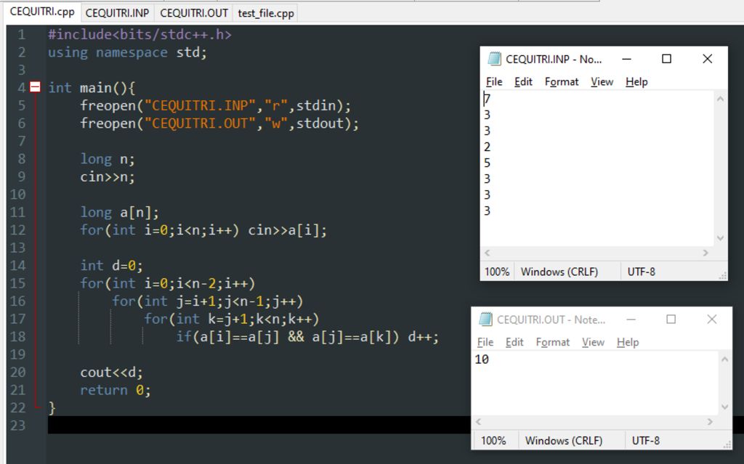Click the 'long n;' declaration line
The width and height of the screenshot is (744, 464).
[x=108, y=159]
